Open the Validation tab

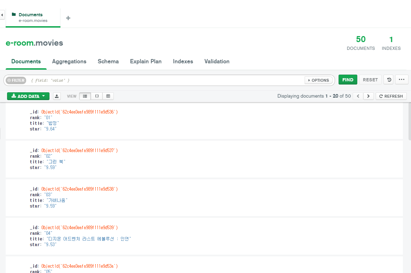pos(217,62)
